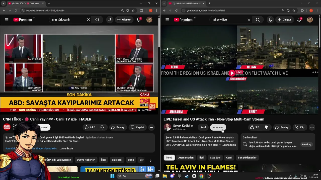
Task: Open more actions menu under CNN Türk video
Action: [x=151, y=127]
